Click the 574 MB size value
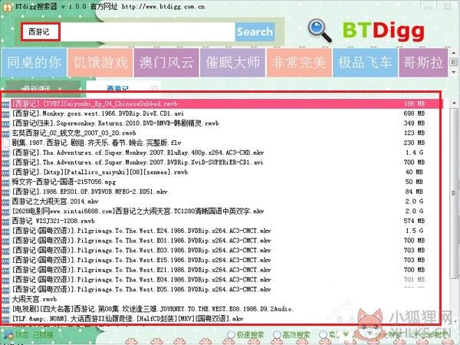Viewport: 460px width, 345px height. [x=414, y=221]
